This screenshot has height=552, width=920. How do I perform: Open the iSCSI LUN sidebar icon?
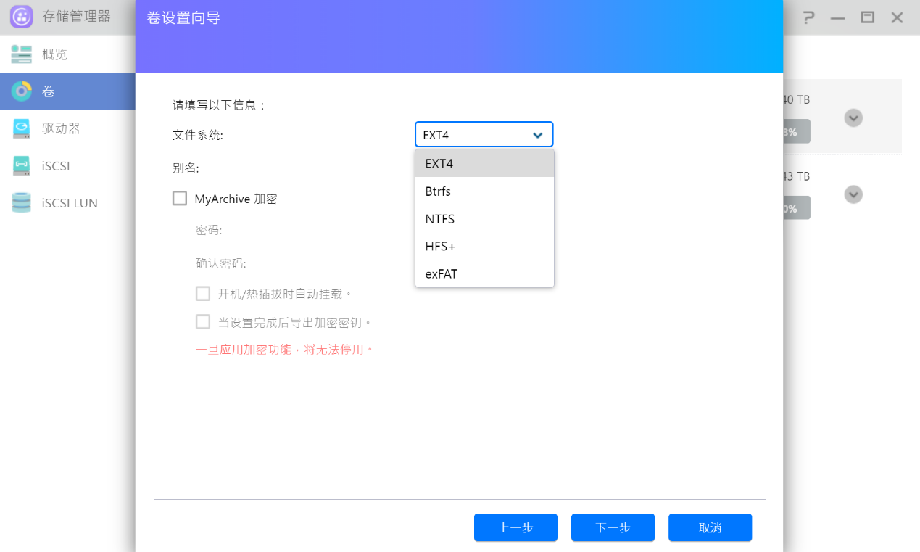21,203
